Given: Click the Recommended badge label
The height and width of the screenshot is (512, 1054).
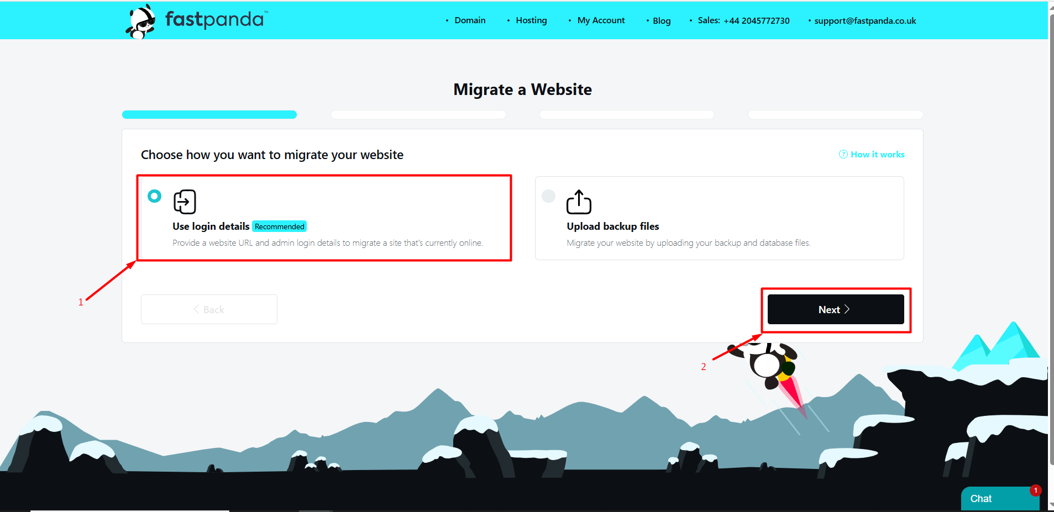Looking at the screenshot, I should (280, 226).
